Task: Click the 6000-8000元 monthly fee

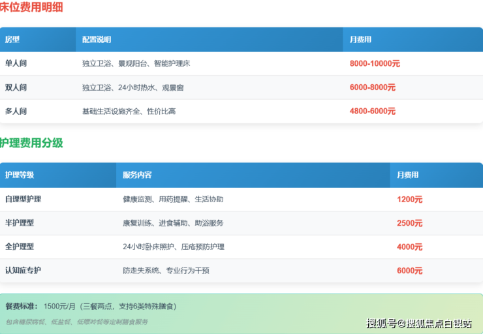Action: (x=372, y=87)
